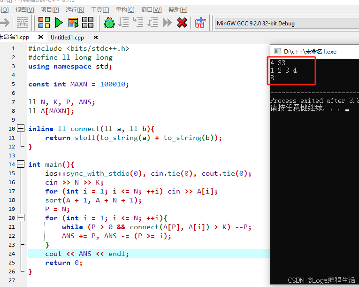Click the 'const int MAXN = 100010;' code line
This screenshot has height=287, width=359.
tap(78, 84)
